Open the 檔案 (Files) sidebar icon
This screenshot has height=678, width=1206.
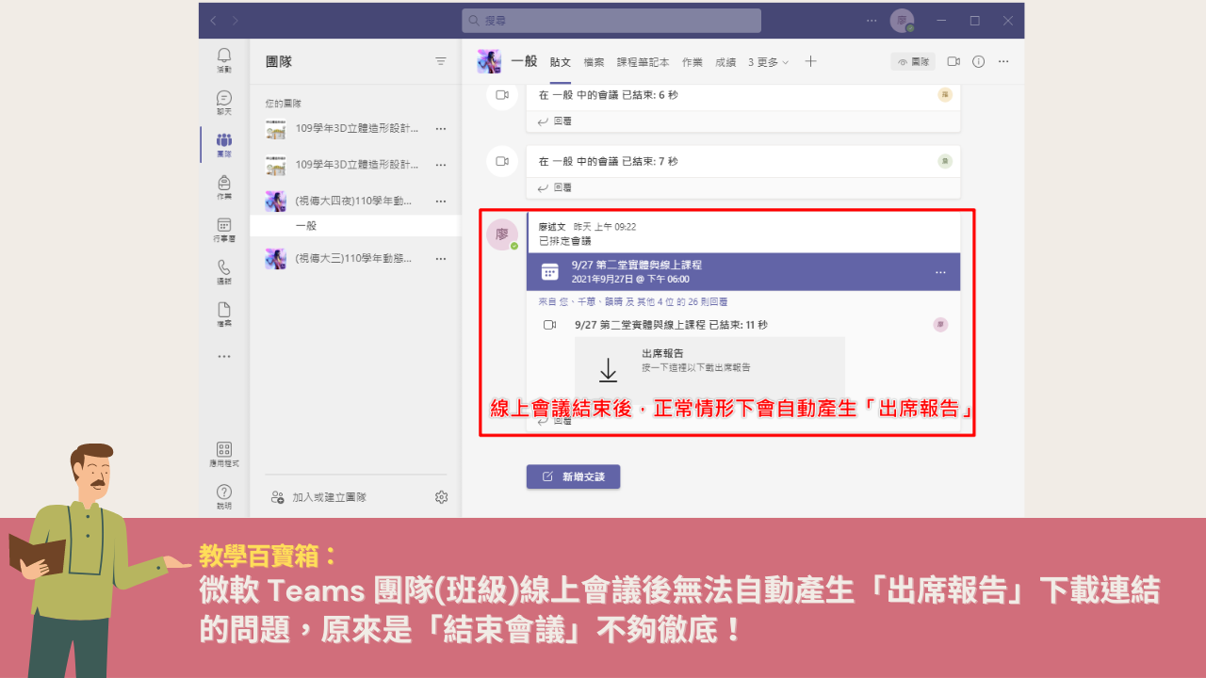pos(224,314)
